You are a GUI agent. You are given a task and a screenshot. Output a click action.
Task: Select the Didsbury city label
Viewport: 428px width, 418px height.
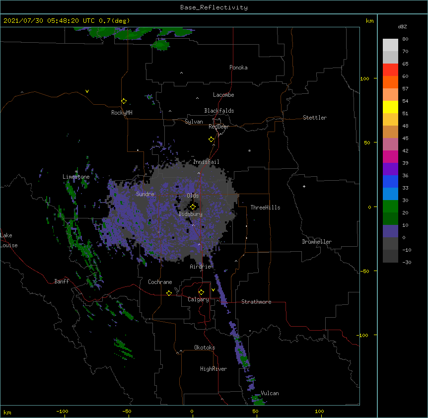191,214
